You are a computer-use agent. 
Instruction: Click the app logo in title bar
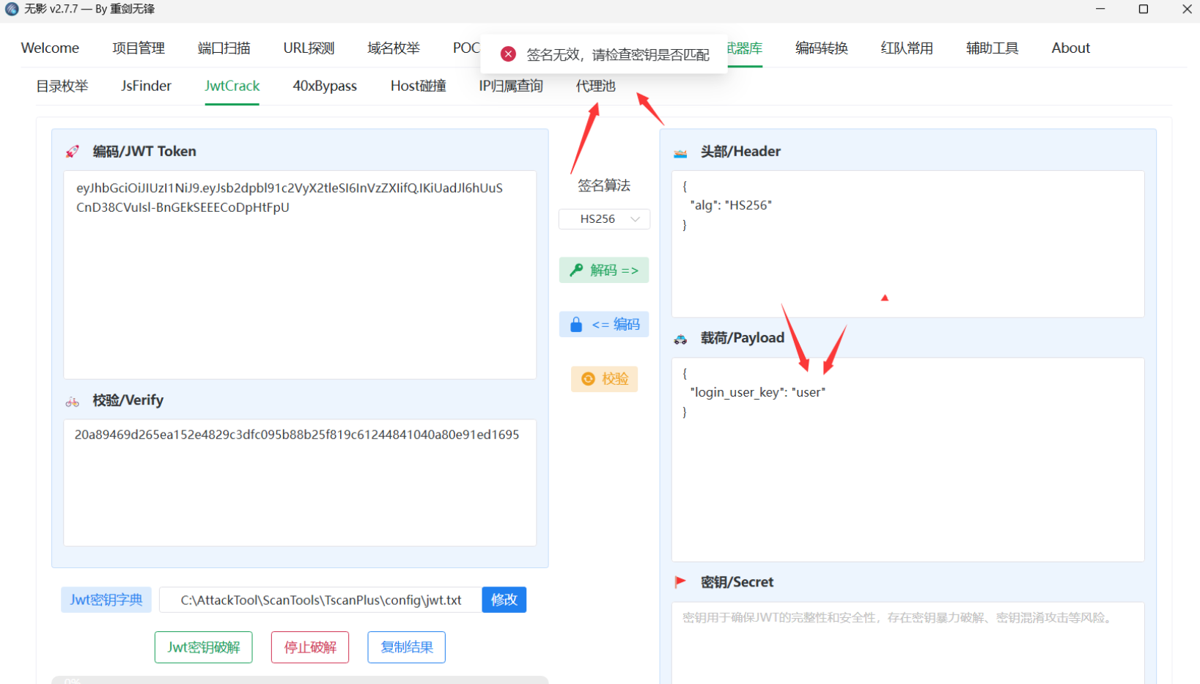coord(12,9)
